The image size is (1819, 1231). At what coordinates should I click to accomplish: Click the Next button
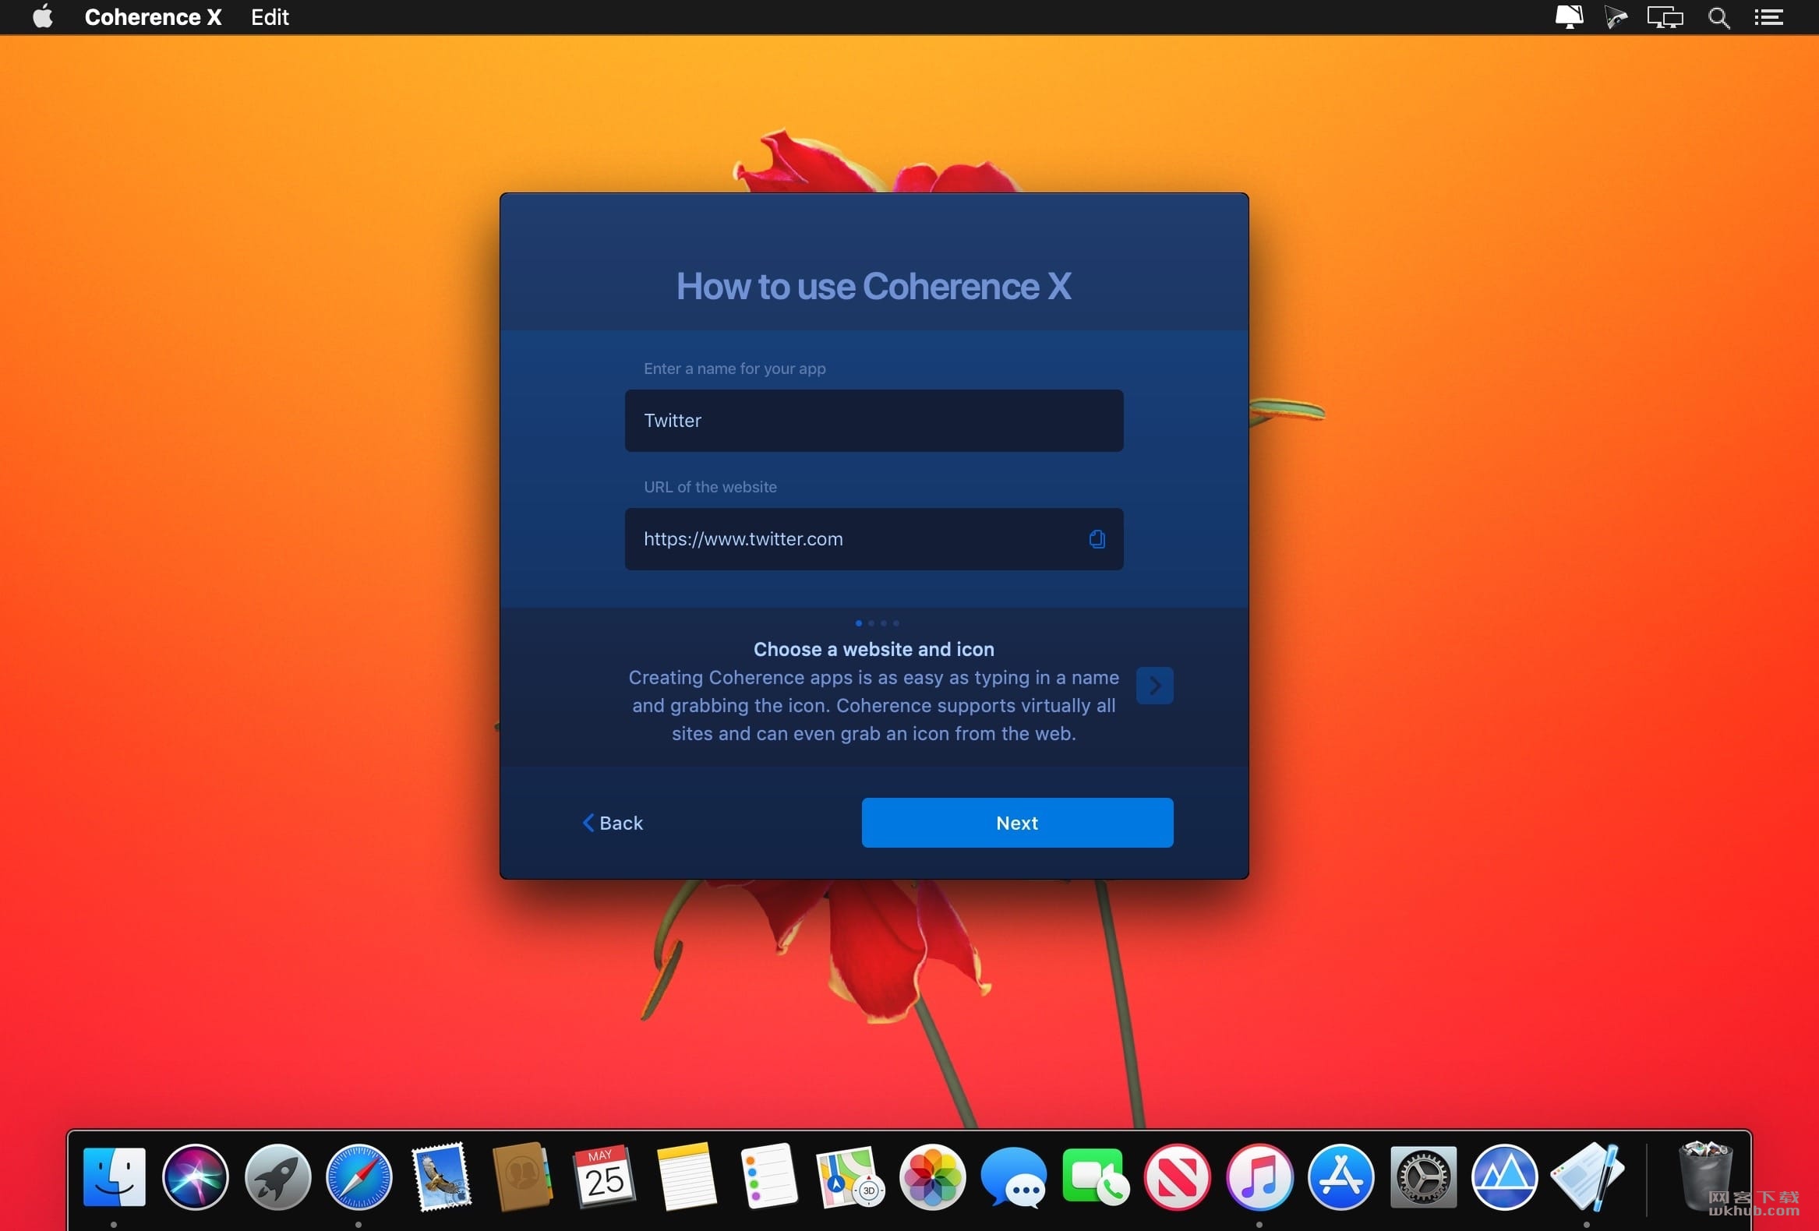pos(1017,823)
